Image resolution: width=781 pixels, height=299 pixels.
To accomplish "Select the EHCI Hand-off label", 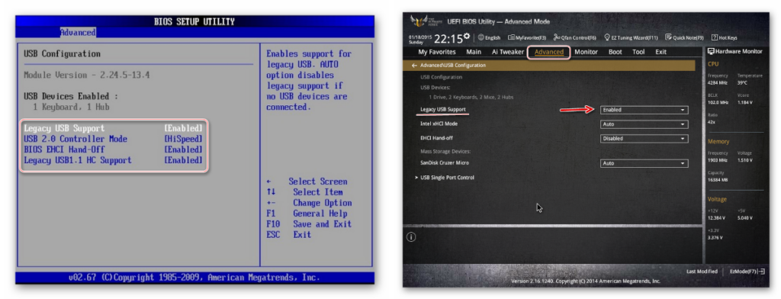I will (437, 139).
